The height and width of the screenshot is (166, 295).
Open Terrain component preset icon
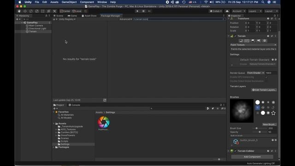click(x=271, y=36)
